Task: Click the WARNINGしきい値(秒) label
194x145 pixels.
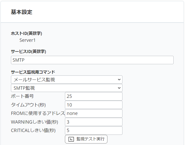Action: coord(34,122)
